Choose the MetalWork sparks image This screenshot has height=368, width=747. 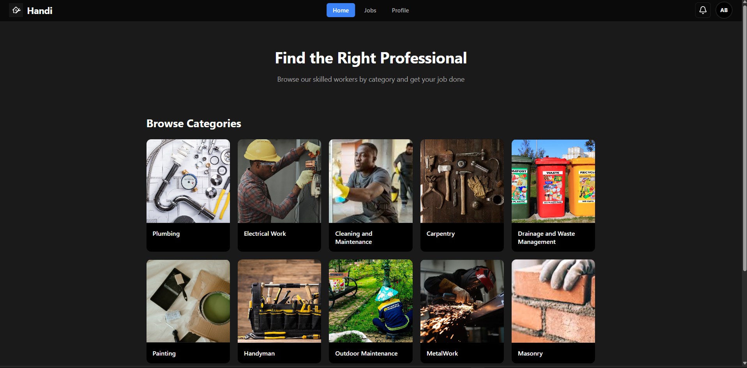462,301
